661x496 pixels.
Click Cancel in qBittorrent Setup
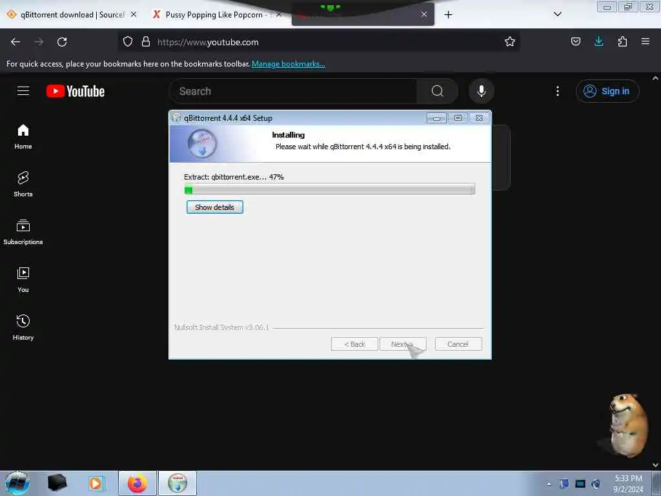click(458, 344)
